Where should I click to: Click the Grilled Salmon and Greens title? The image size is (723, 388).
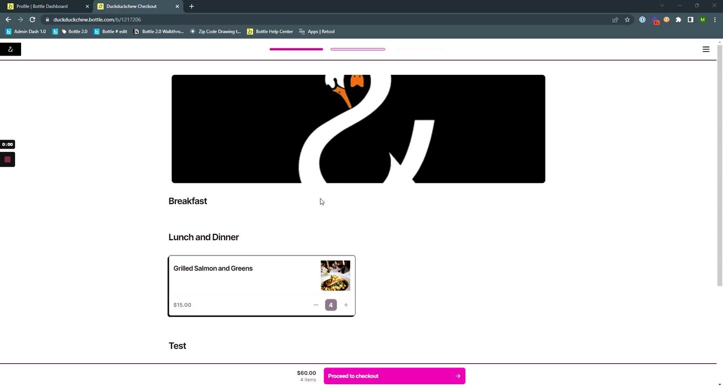(213, 268)
